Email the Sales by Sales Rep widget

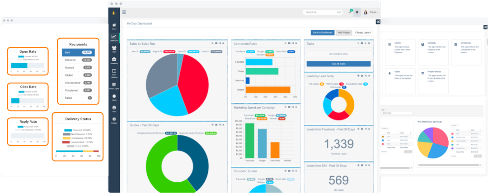click(x=216, y=43)
